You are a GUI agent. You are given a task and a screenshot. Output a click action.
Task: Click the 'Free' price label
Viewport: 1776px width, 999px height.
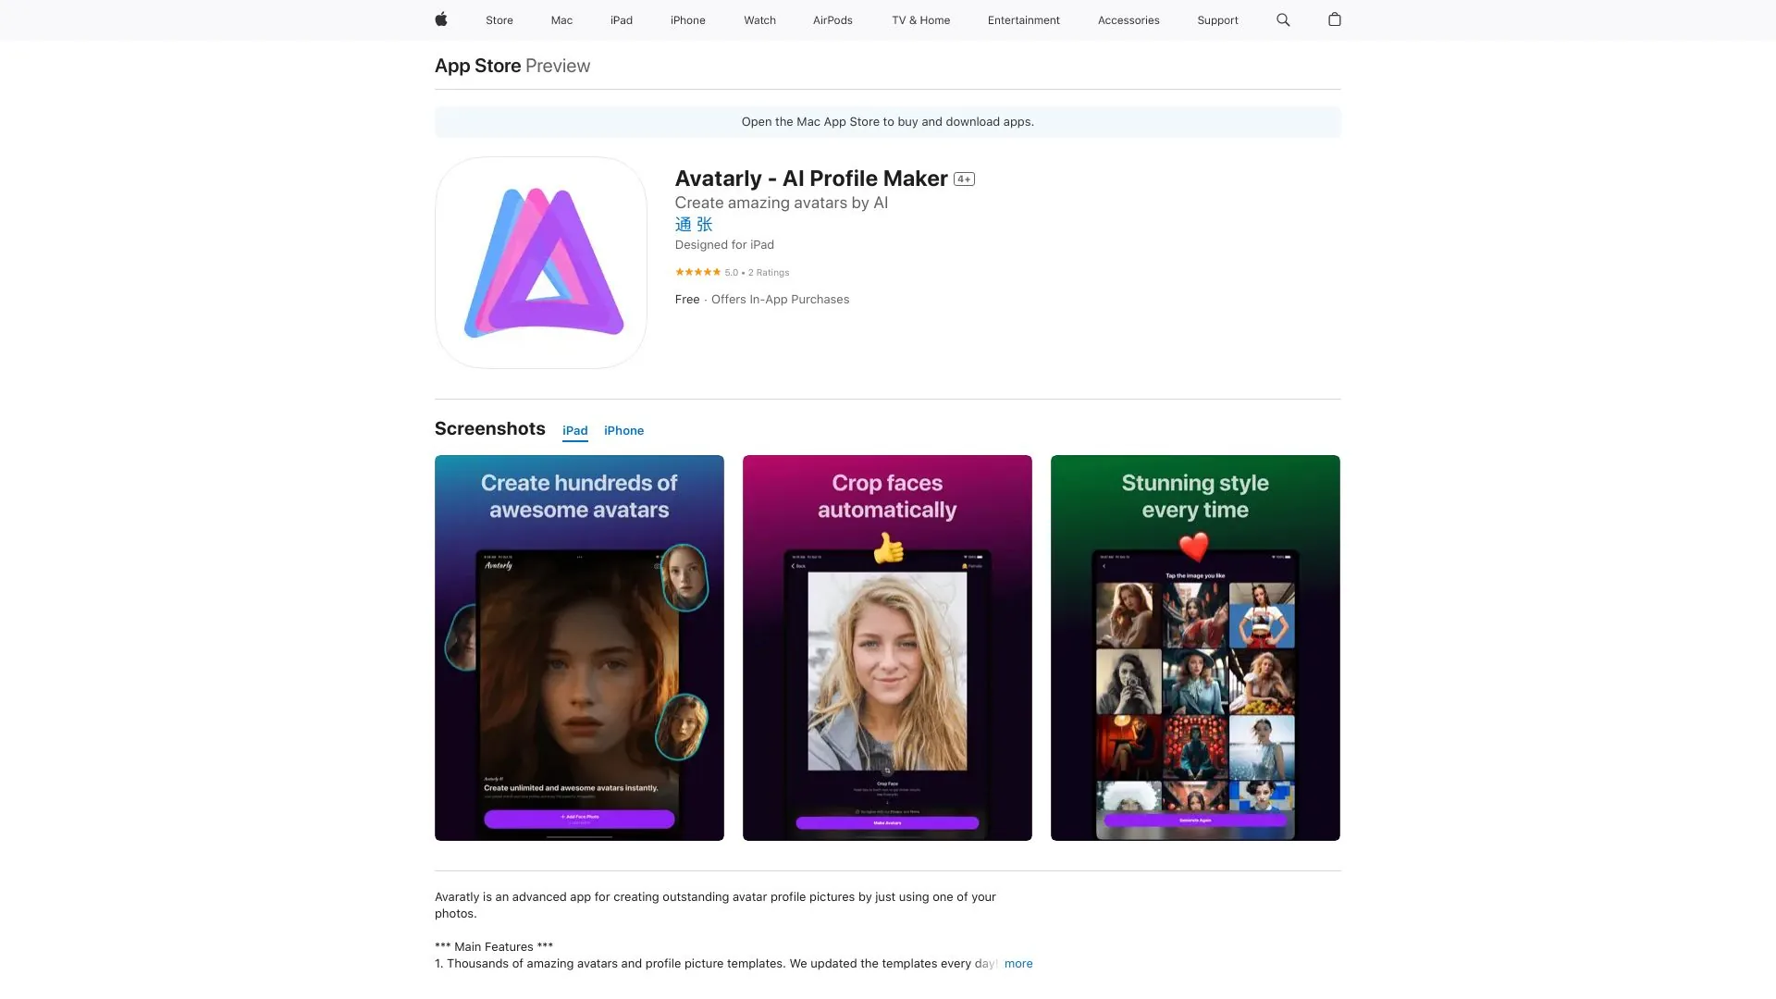pyautogui.click(x=687, y=300)
